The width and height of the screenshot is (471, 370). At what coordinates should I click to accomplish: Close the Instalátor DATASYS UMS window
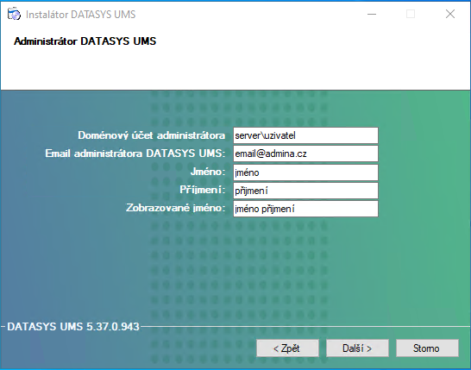pyautogui.click(x=450, y=14)
